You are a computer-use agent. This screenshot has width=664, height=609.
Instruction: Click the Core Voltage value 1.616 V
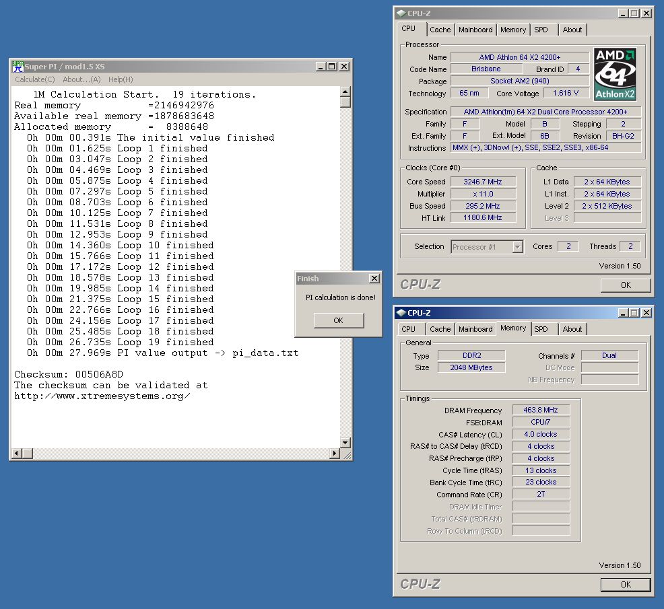pyautogui.click(x=565, y=93)
